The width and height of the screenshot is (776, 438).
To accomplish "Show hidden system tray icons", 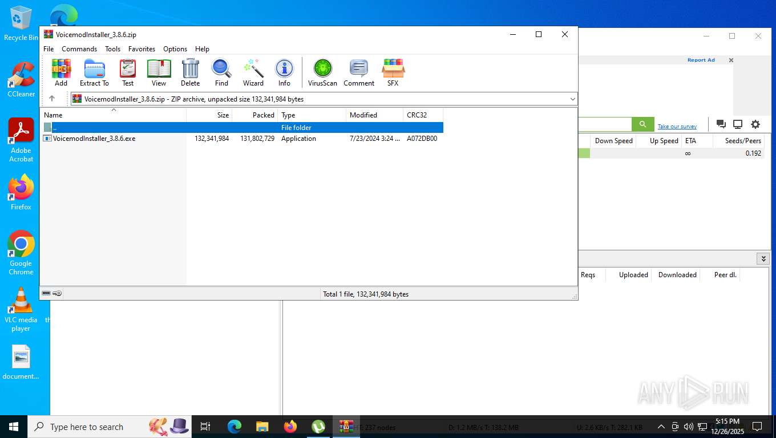I will (x=661, y=427).
